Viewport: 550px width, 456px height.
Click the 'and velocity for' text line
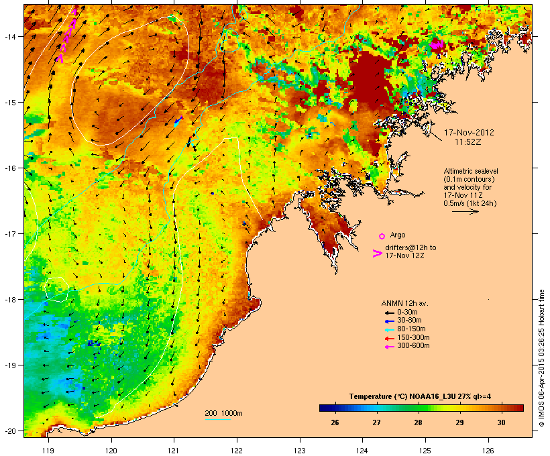coord(467,187)
